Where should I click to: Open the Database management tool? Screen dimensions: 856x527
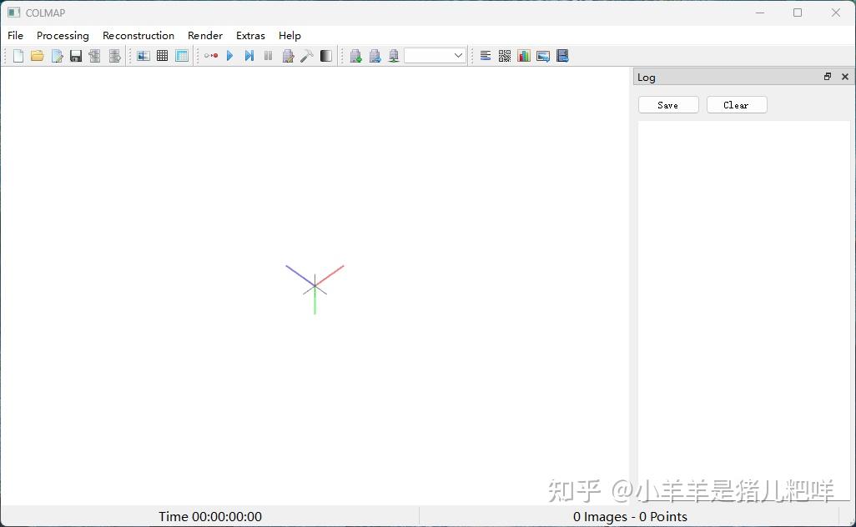[x=182, y=56]
